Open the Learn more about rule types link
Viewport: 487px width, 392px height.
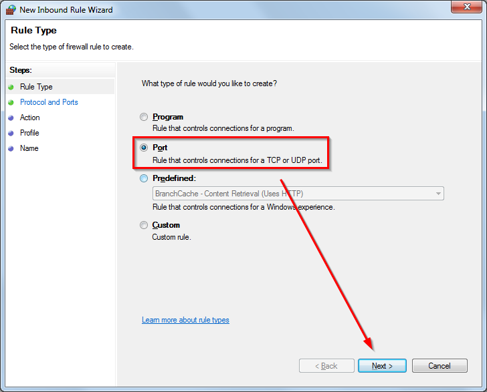[x=185, y=320]
